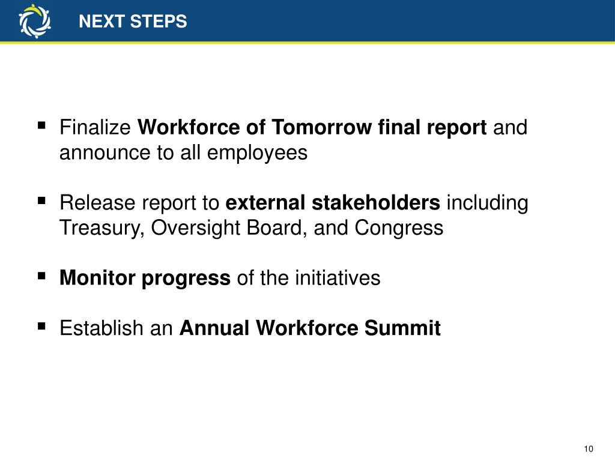Click the bold words Monitor progress
615x461 pixels.
point(145,279)
